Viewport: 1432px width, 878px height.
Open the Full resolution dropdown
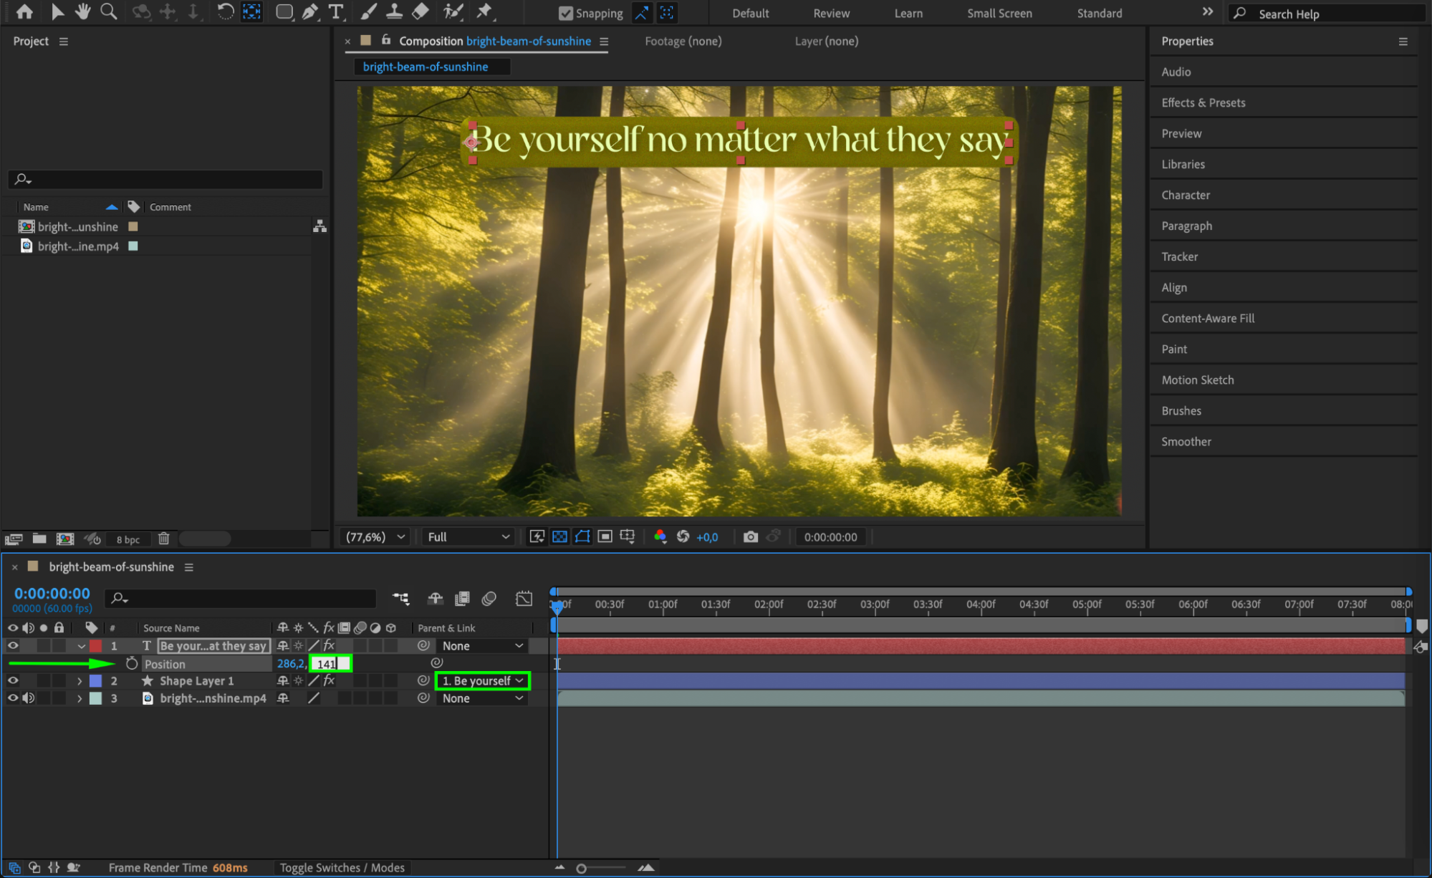click(468, 537)
